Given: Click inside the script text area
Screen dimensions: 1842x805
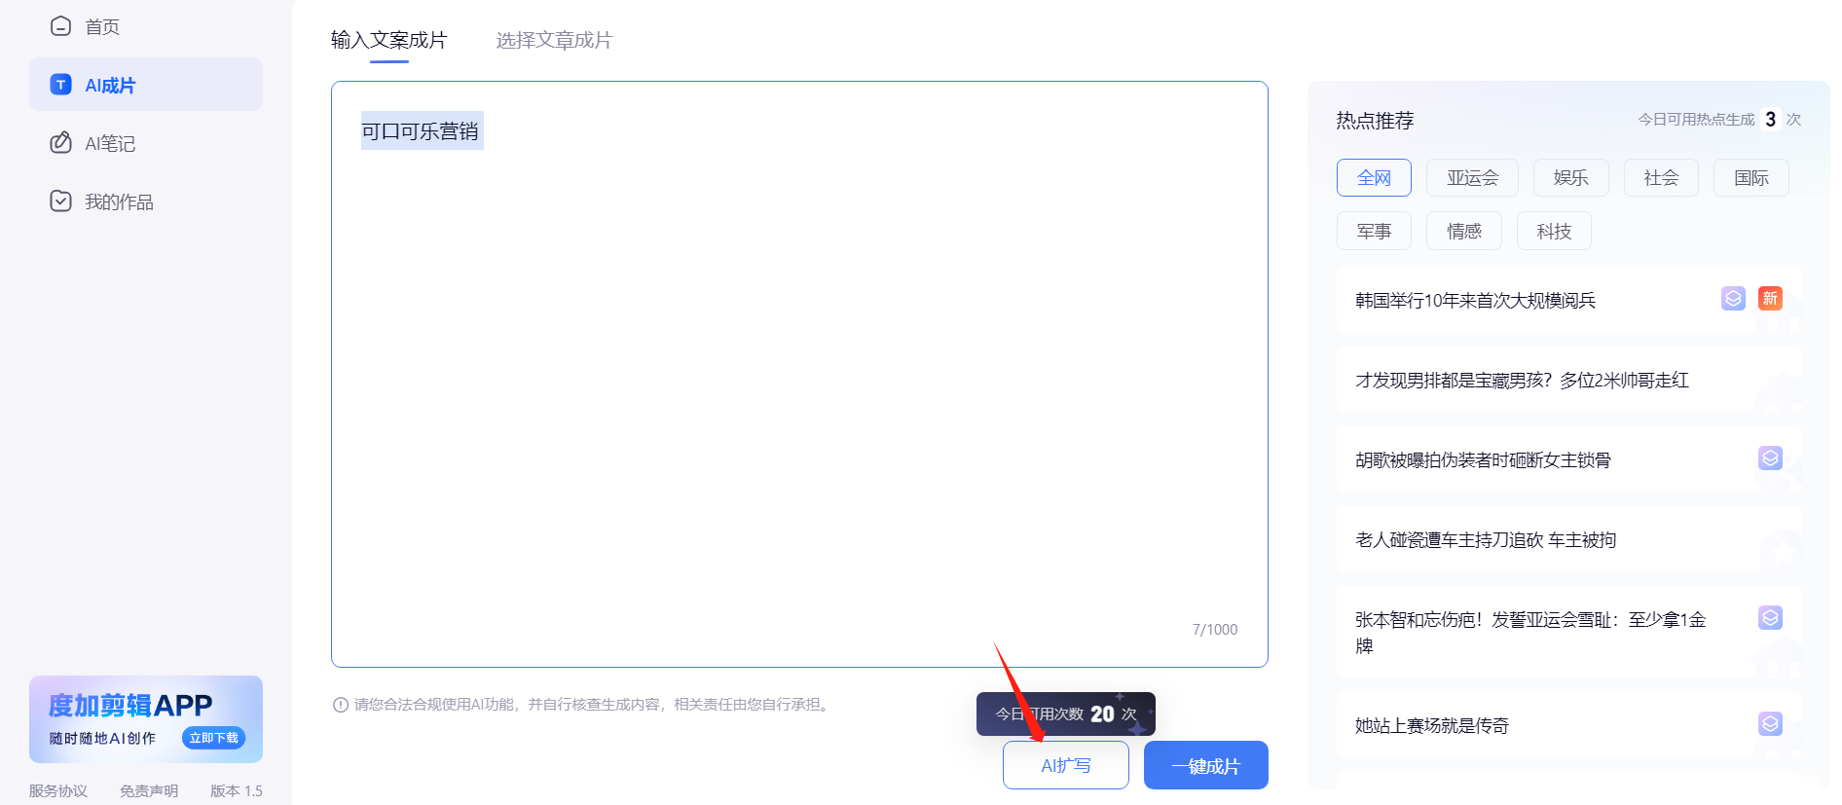Looking at the screenshot, I should (799, 375).
